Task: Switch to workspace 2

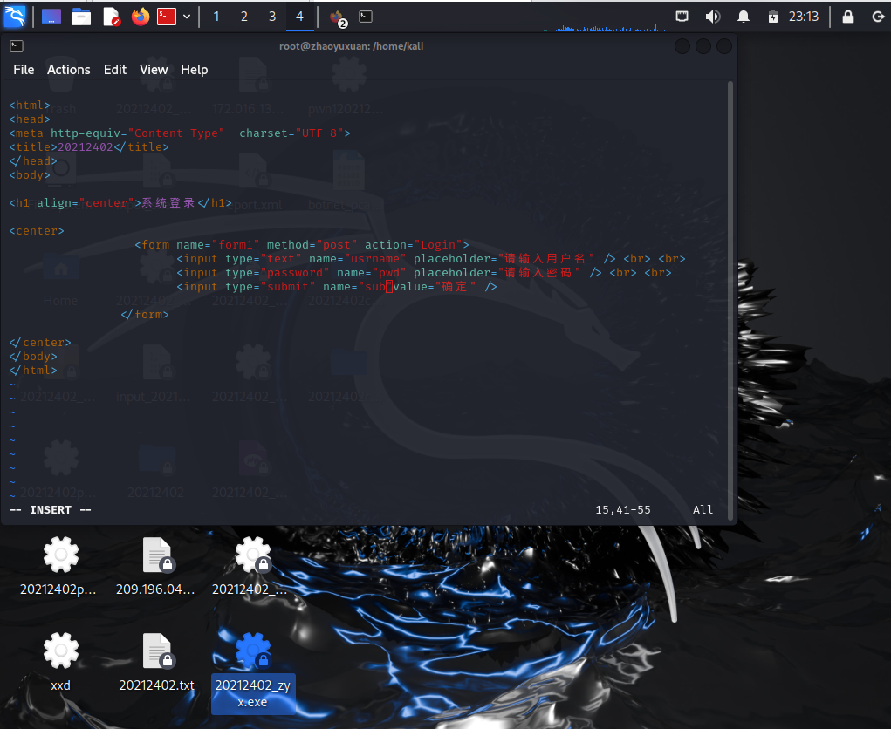Action: [x=243, y=17]
